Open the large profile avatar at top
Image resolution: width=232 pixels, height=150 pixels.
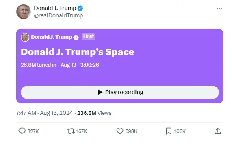point(24,12)
